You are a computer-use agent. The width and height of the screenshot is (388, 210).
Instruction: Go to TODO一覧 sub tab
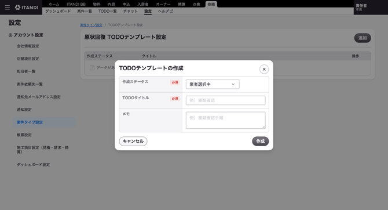pos(107,11)
